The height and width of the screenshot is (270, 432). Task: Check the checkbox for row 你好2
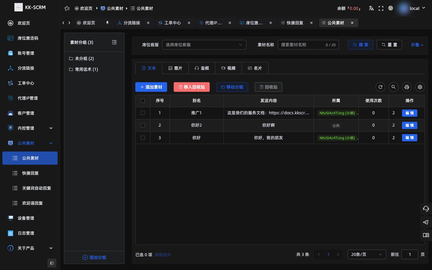point(143,125)
